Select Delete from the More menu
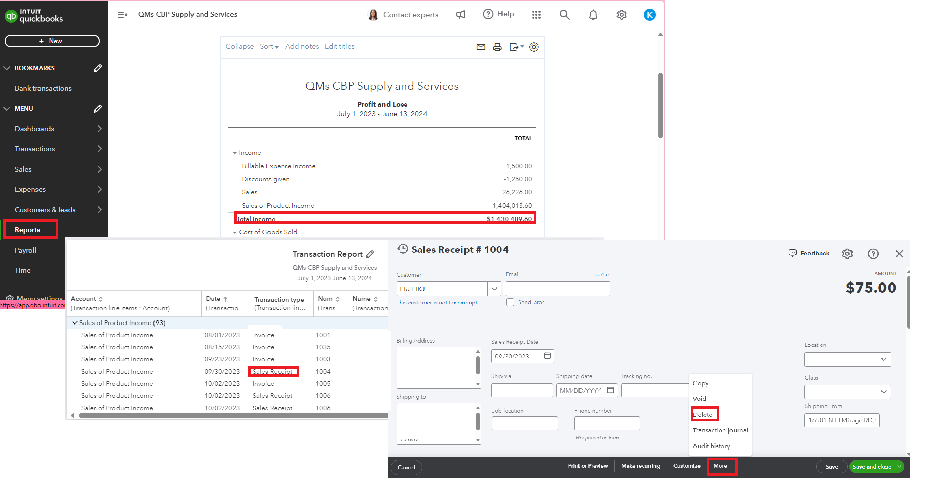 click(704, 414)
